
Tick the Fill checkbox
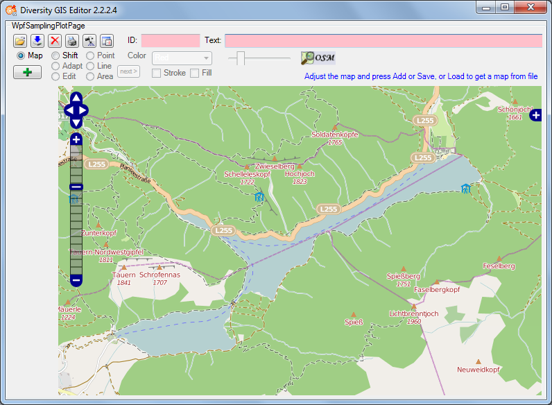pyautogui.click(x=195, y=73)
